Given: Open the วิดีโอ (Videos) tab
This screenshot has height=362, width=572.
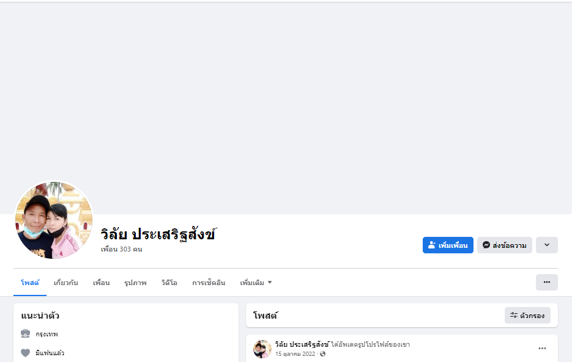Looking at the screenshot, I should click(169, 283).
